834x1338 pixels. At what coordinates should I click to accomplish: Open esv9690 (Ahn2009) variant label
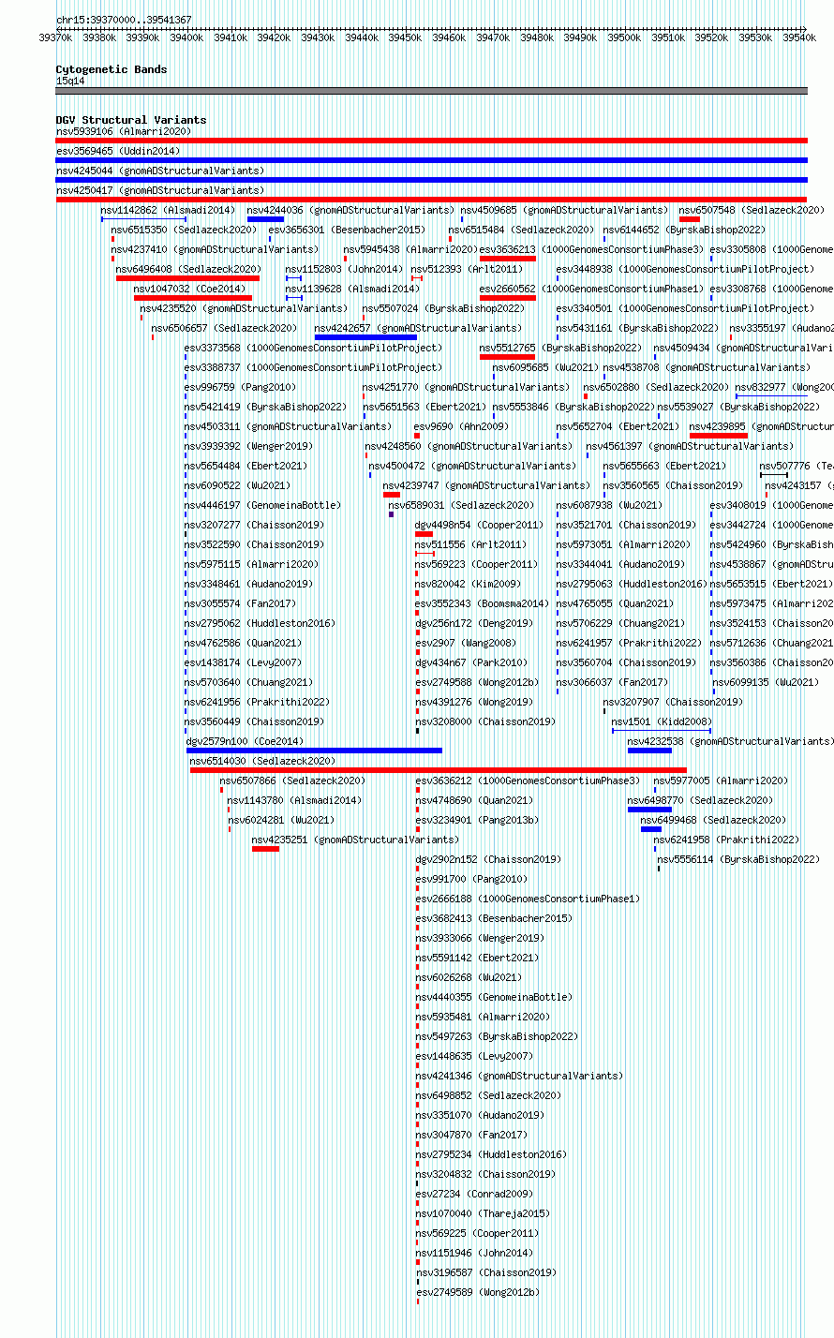point(462,426)
